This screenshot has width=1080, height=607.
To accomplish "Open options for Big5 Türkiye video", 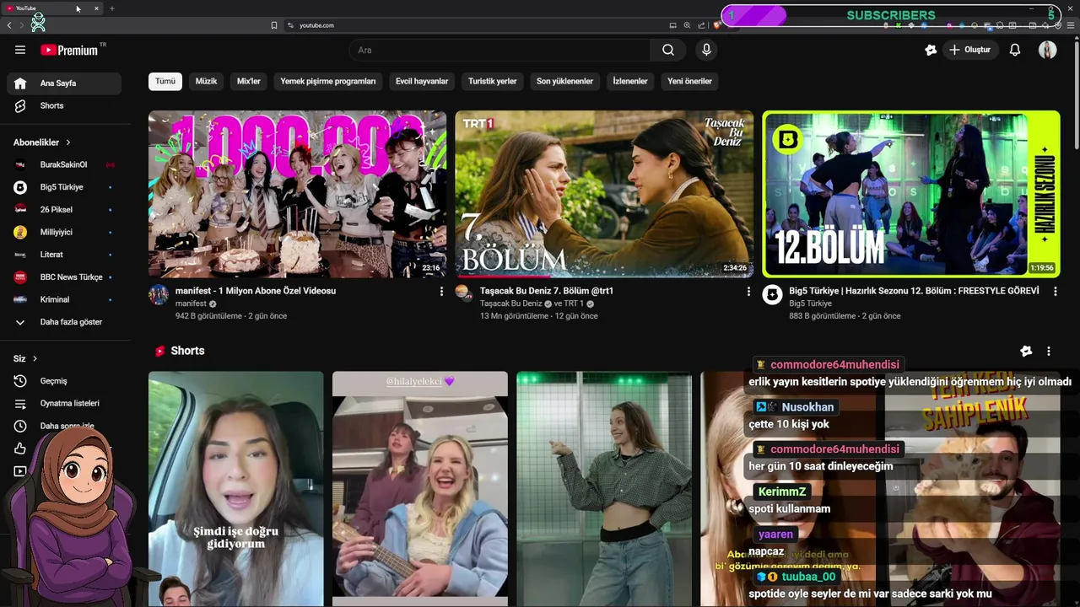I will (1056, 291).
